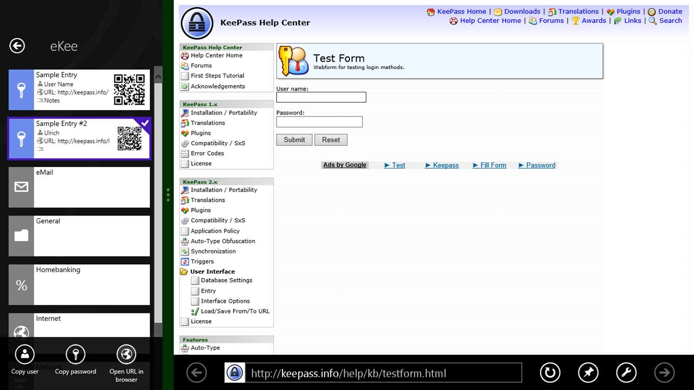Click scroll up arrow in entry list
The width and height of the screenshot is (694, 390).
tap(158, 77)
